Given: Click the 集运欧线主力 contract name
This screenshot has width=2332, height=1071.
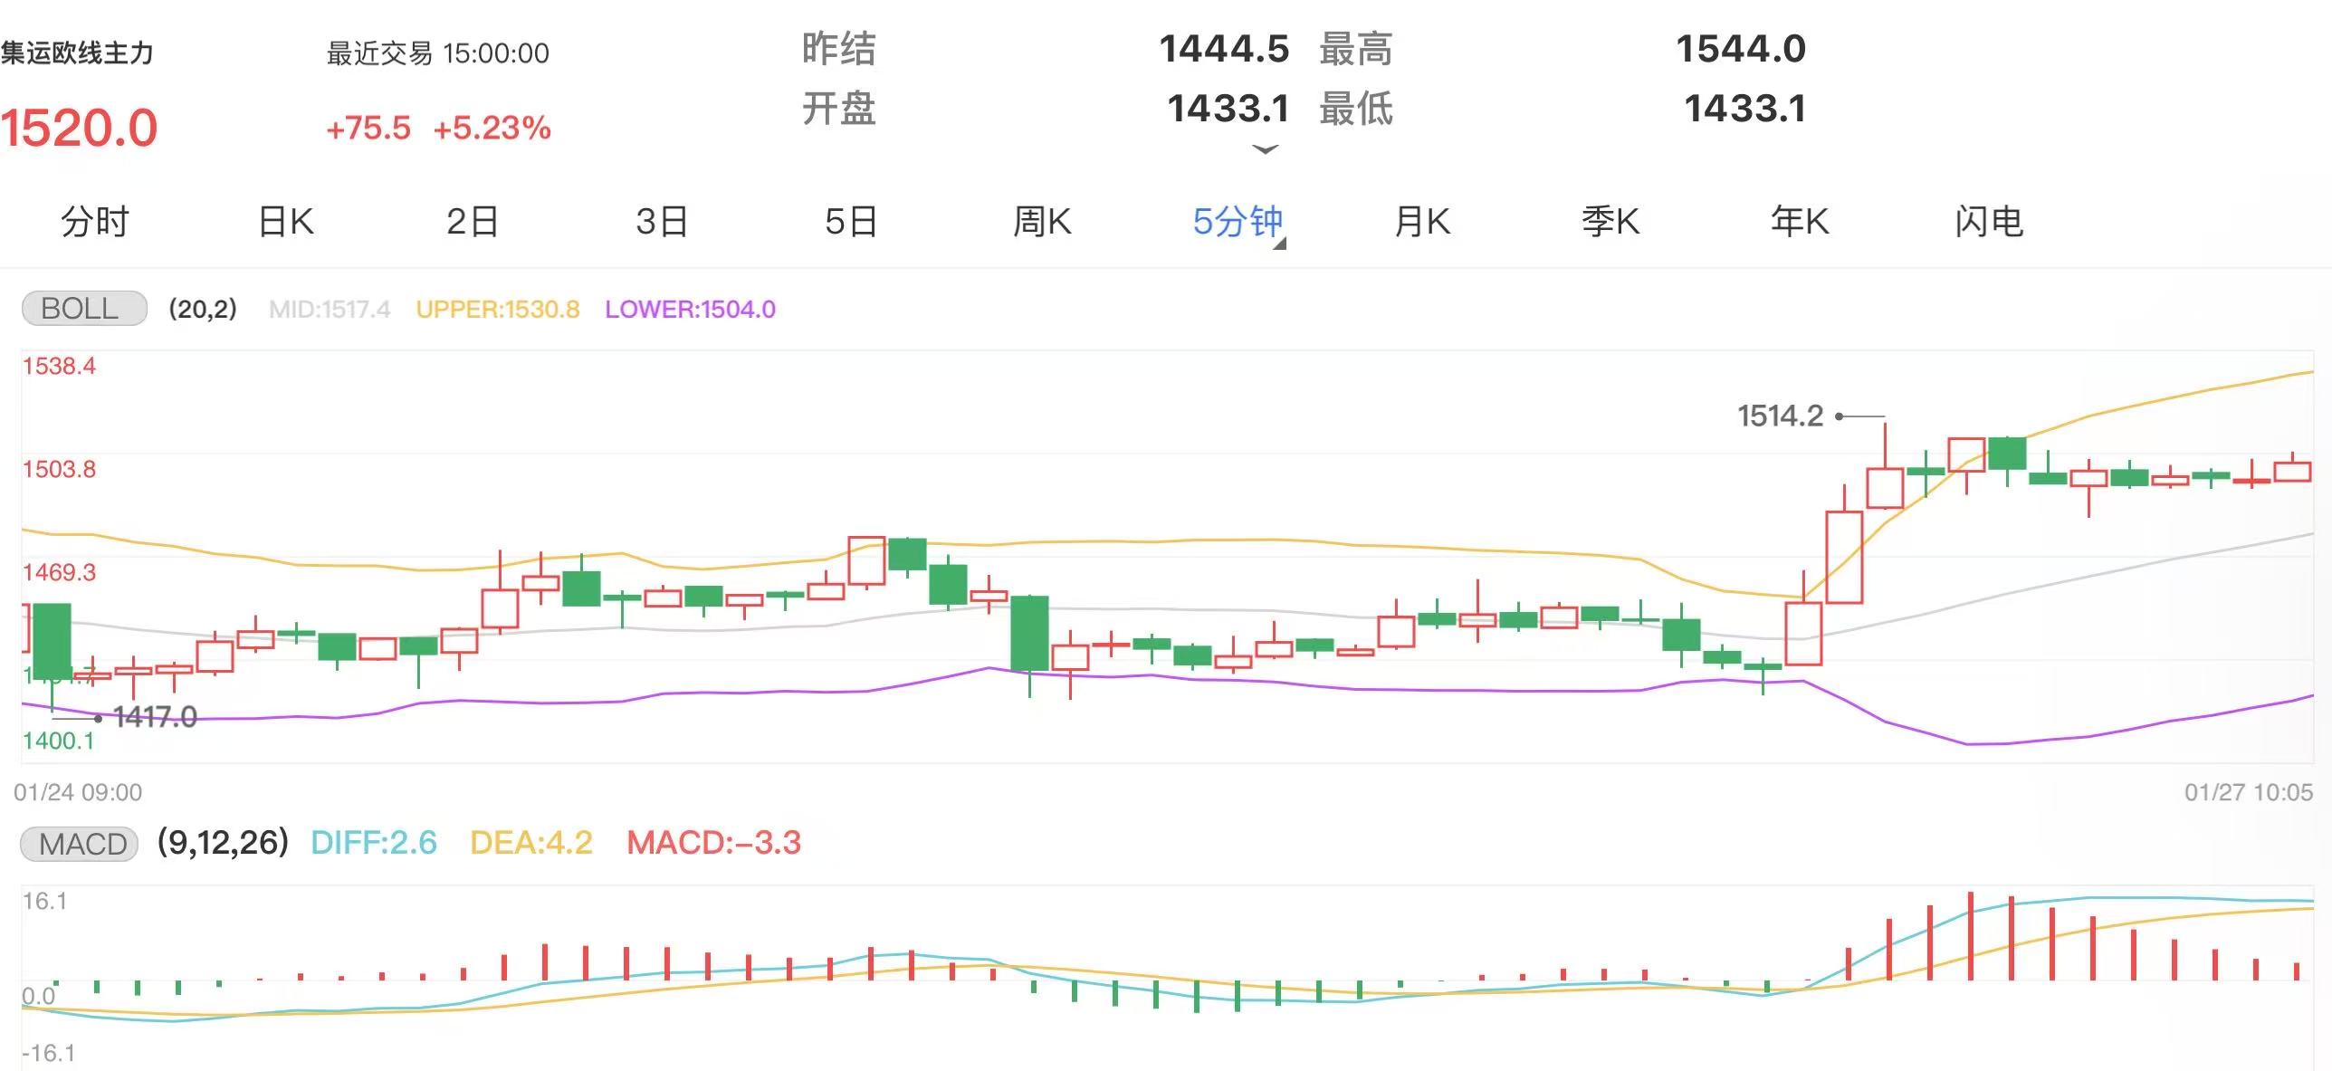Looking at the screenshot, I should tap(77, 53).
